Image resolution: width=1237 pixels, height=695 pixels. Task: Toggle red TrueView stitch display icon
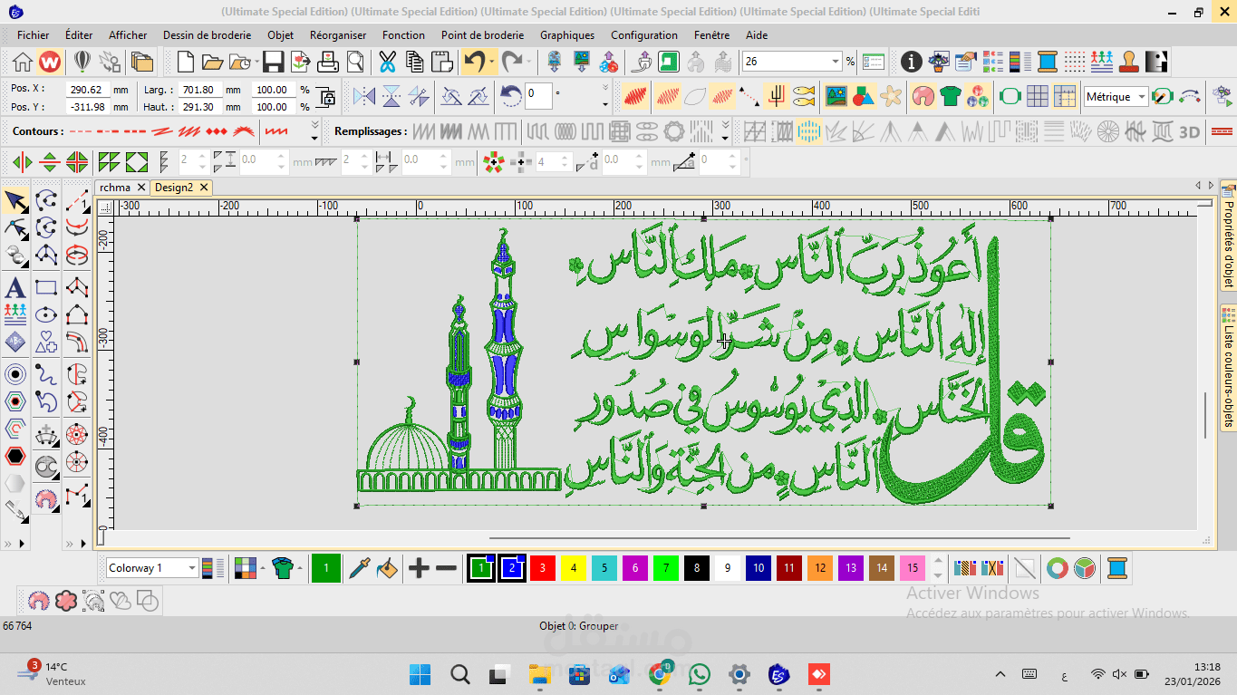click(x=633, y=95)
